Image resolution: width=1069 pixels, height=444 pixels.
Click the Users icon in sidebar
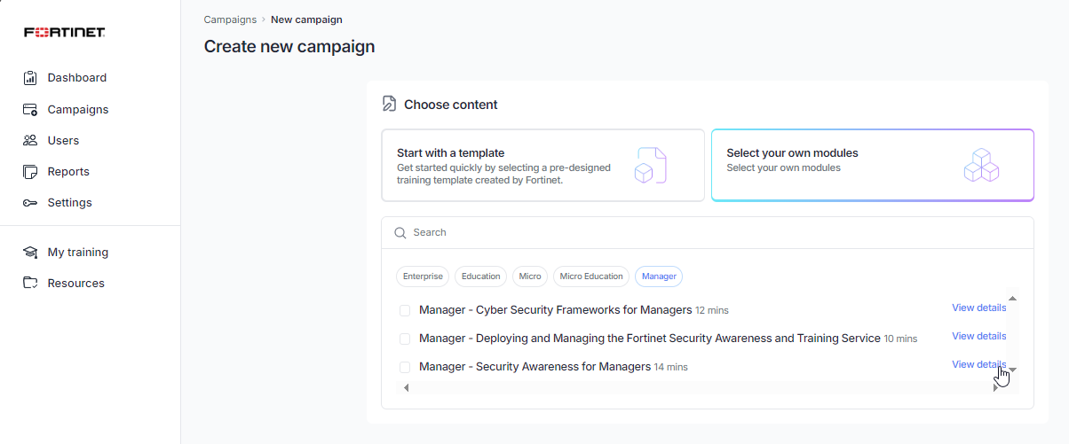pos(30,141)
